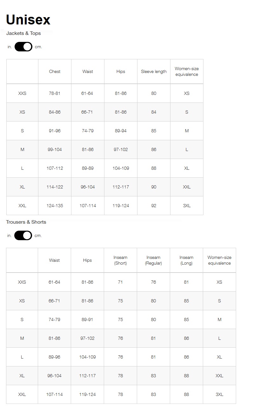The image size is (259, 415).
Task: Click the 89-91 hips cell in Trousers table
Action: click(x=87, y=320)
